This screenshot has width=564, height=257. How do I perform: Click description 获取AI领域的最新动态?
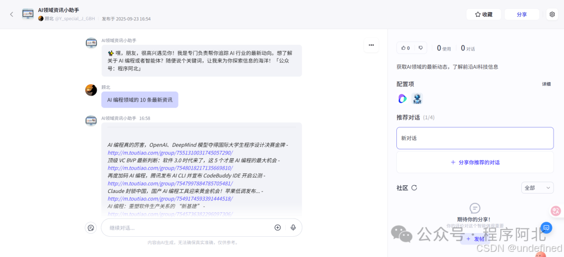[x=448, y=67]
